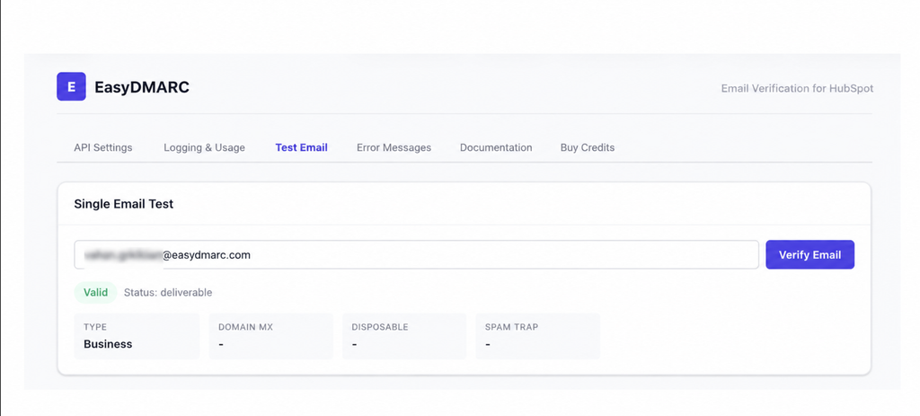
Task: Click the green Valid status badge
Action: (95, 292)
